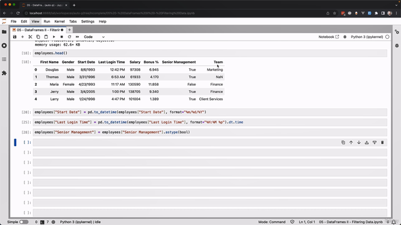Delete the active cell with the trash icon

click(382, 142)
